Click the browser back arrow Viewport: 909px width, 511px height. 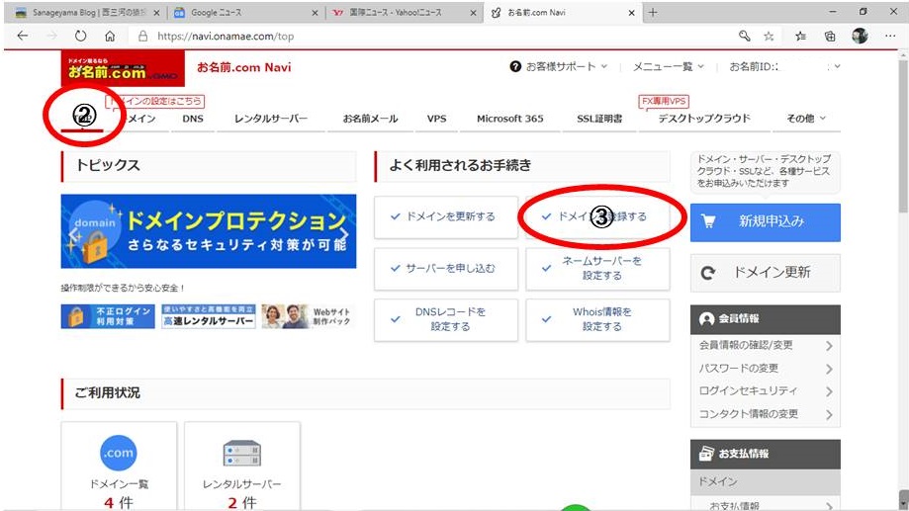tap(23, 36)
